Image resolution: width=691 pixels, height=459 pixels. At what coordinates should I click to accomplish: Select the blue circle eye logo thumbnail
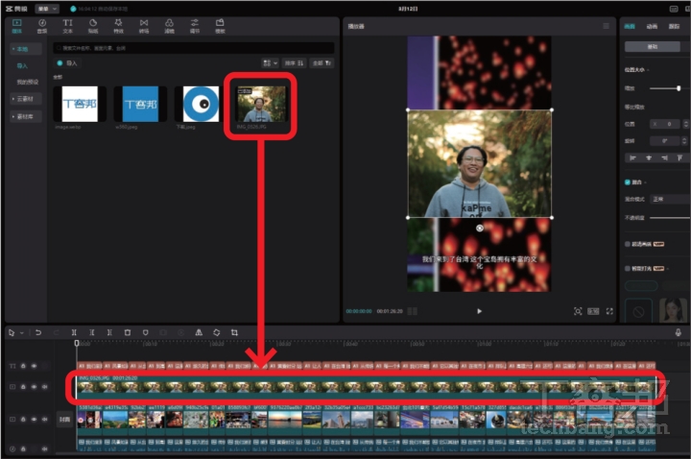click(x=201, y=104)
